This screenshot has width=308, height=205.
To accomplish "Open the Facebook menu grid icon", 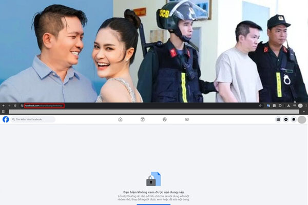I will click(278, 119).
